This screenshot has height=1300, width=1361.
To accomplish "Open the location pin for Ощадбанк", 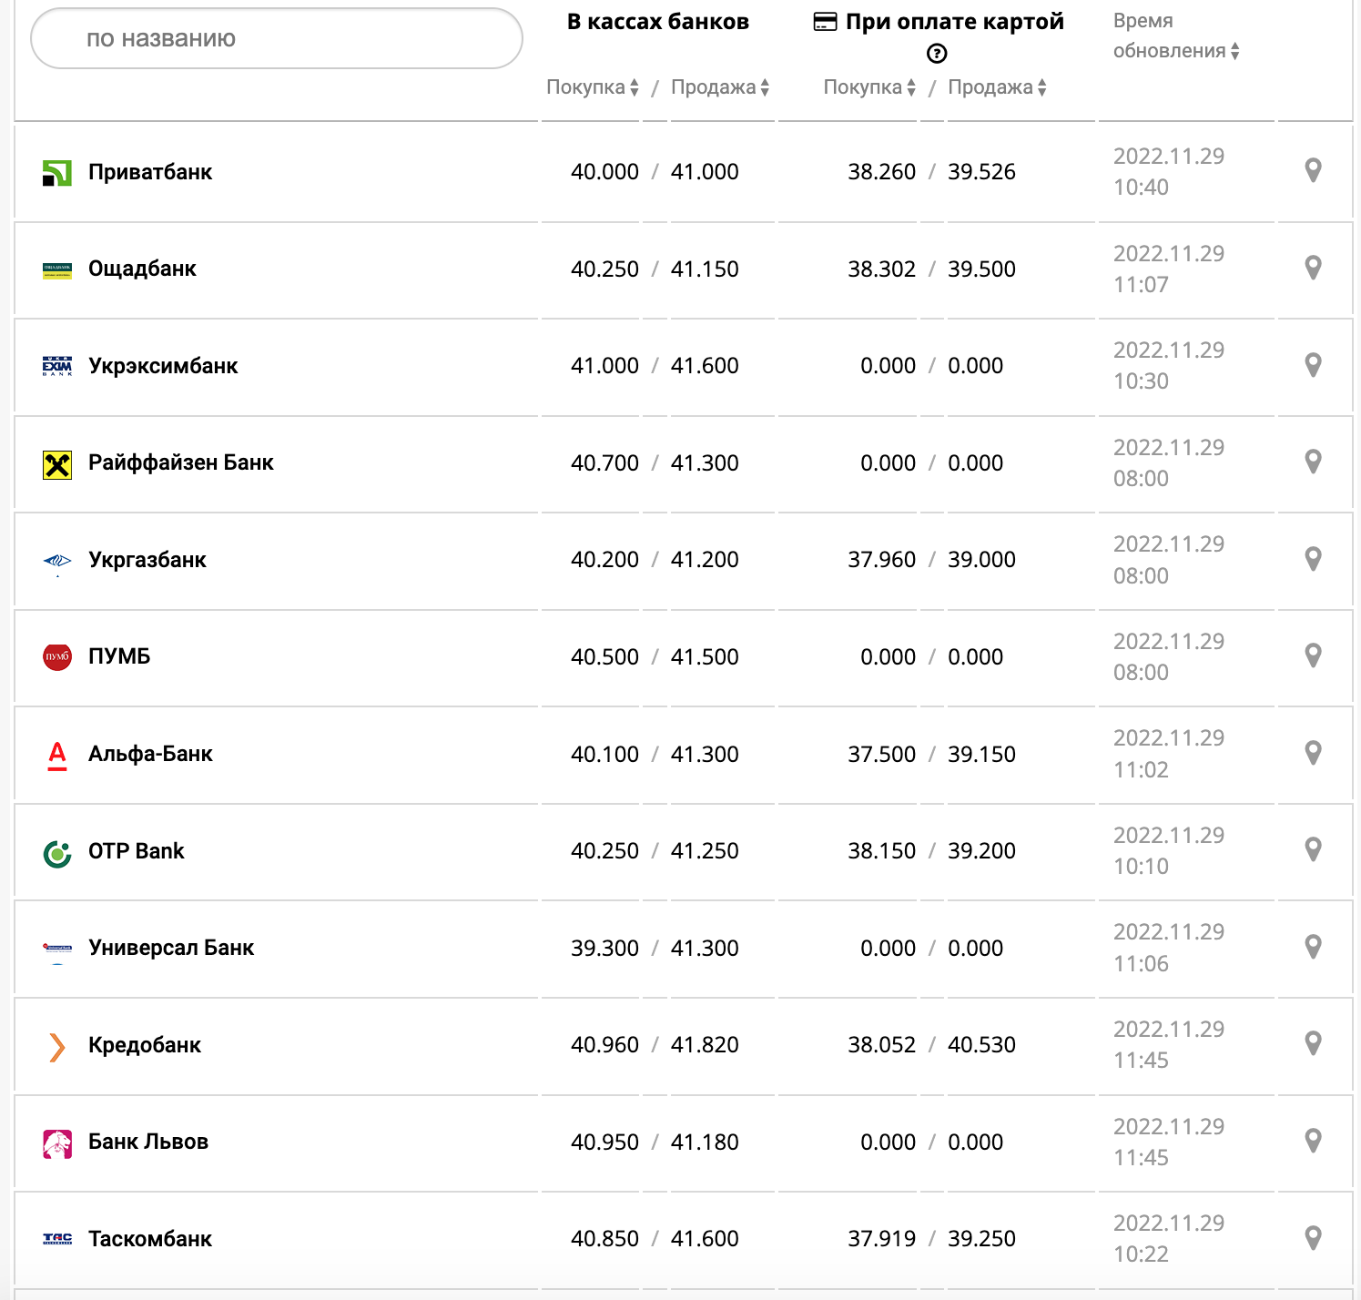I will pyautogui.click(x=1313, y=268).
